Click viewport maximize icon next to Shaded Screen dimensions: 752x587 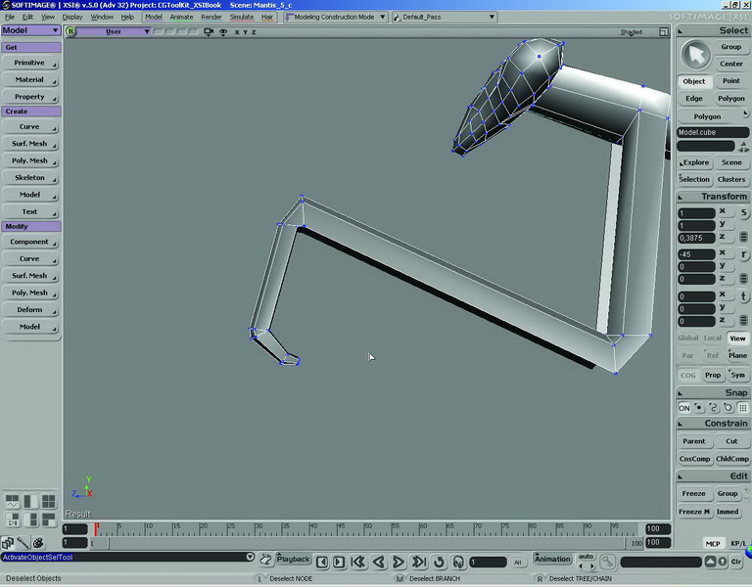[663, 31]
